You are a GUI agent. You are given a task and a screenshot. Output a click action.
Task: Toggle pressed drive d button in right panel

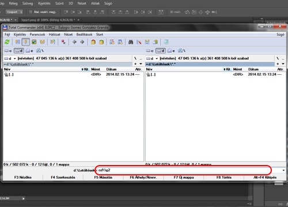[x=161, y=51]
